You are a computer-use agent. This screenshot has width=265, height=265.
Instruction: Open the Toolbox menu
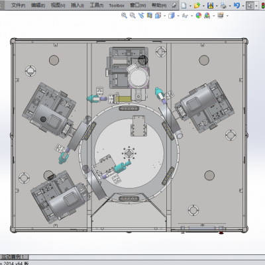coord(117,5)
